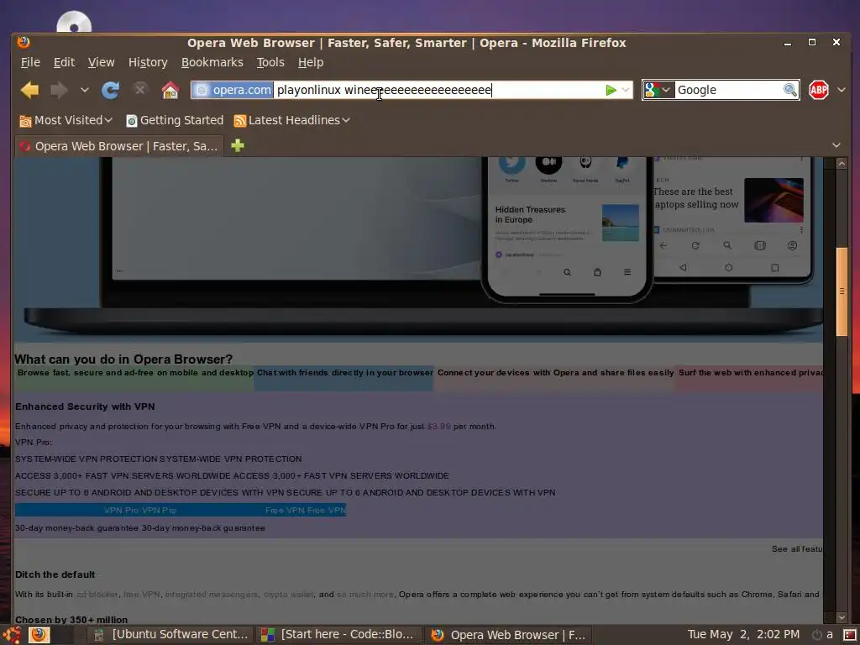This screenshot has height=645, width=860.
Task: Click 'Browse fast, secure and ad-free' link
Action: (x=135, y=372)
